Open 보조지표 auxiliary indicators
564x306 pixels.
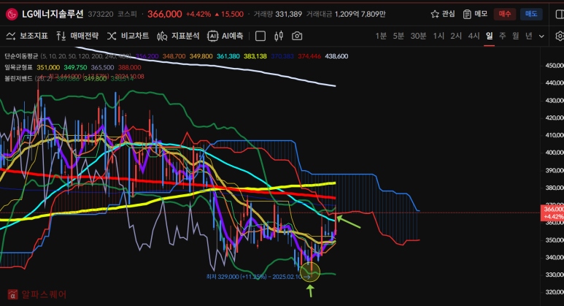(27, 36)
